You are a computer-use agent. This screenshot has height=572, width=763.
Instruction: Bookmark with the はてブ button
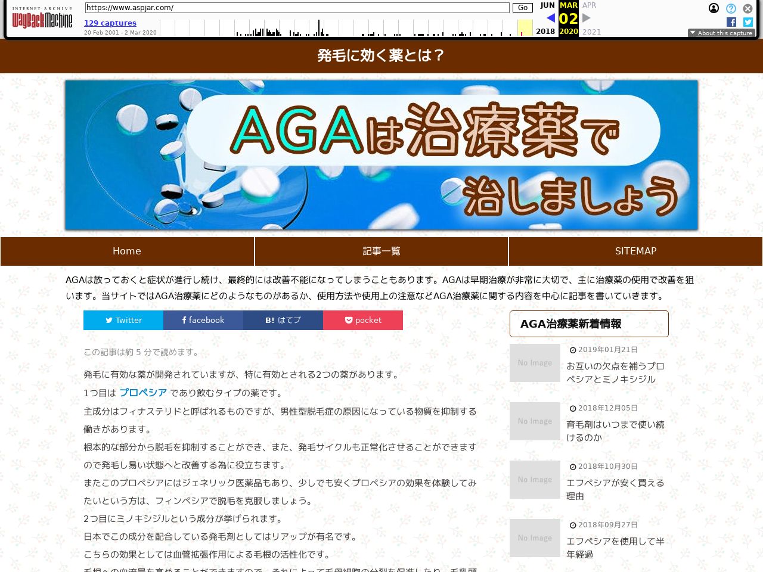click(x=283, y=320)
